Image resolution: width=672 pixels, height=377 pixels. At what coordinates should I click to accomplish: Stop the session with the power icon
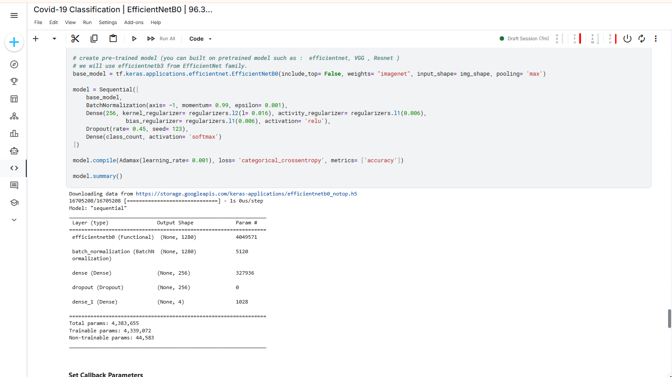coord(627,38)
